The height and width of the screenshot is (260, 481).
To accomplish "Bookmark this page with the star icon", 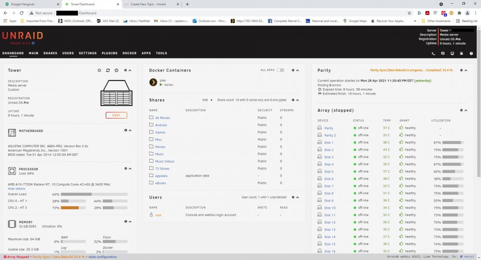I will pyautogui.click(x=409, y=13).
